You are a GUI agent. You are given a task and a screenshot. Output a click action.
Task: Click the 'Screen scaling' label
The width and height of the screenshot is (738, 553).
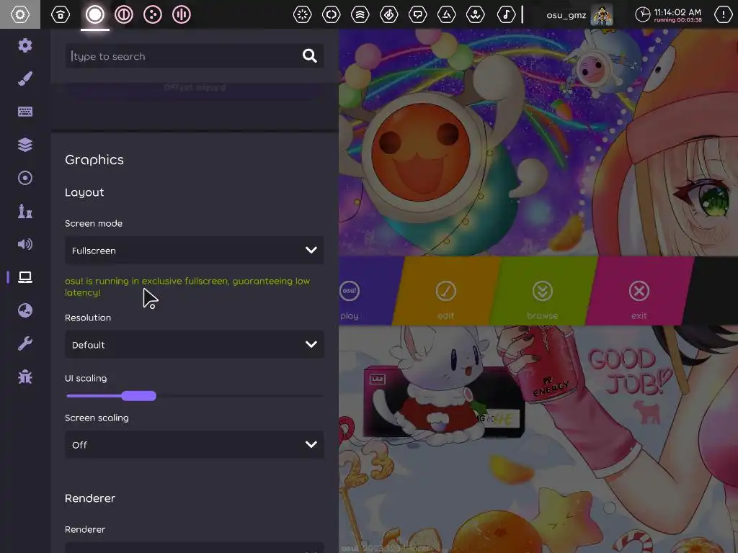pos(97,418)
